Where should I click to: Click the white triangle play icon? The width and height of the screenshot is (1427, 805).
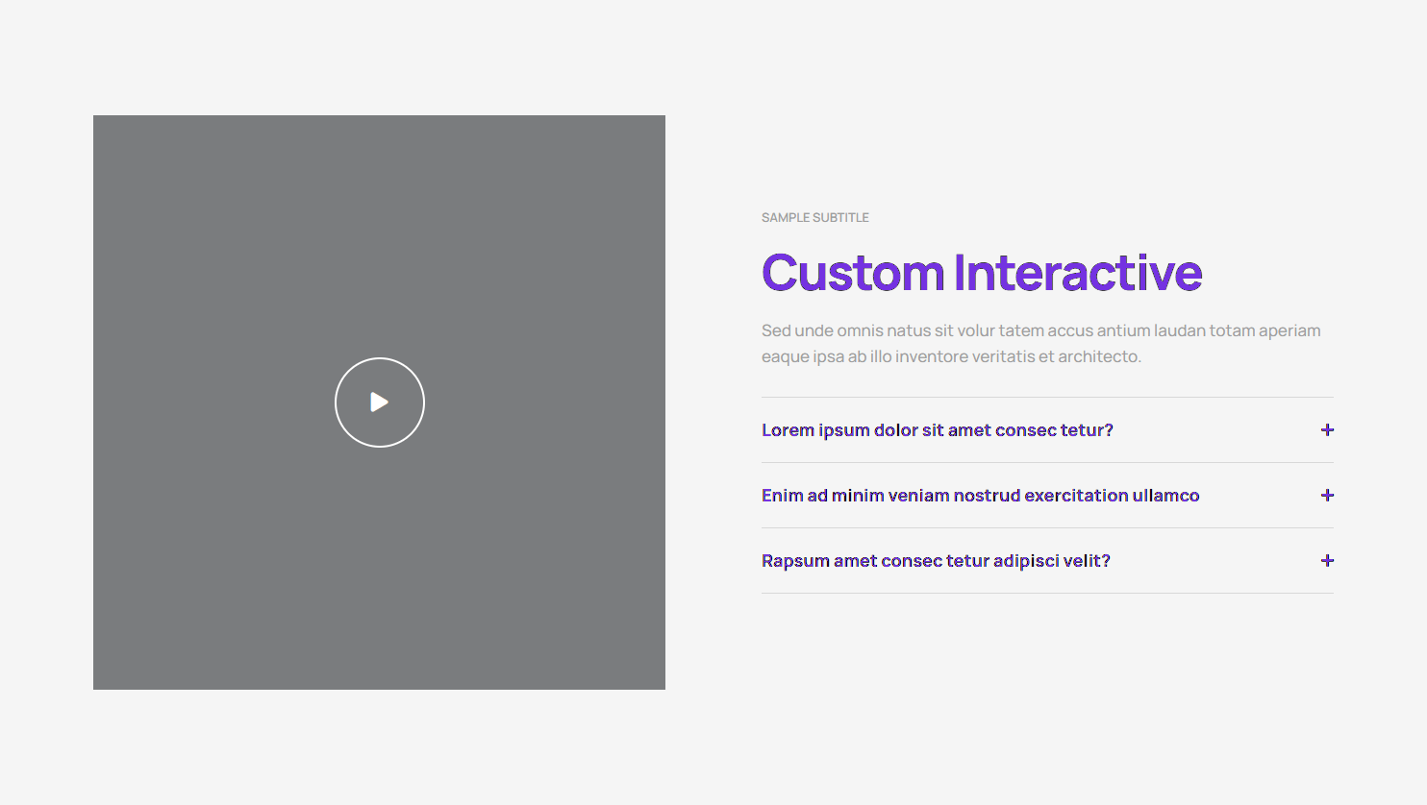pyautogui.click(x=380, y=402)
